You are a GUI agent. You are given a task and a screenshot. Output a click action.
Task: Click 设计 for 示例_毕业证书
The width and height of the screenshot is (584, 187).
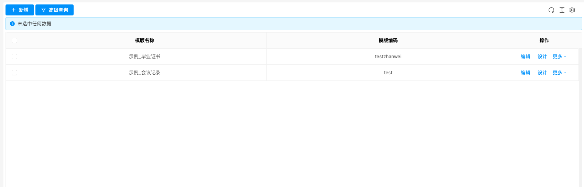pos(542,57)
